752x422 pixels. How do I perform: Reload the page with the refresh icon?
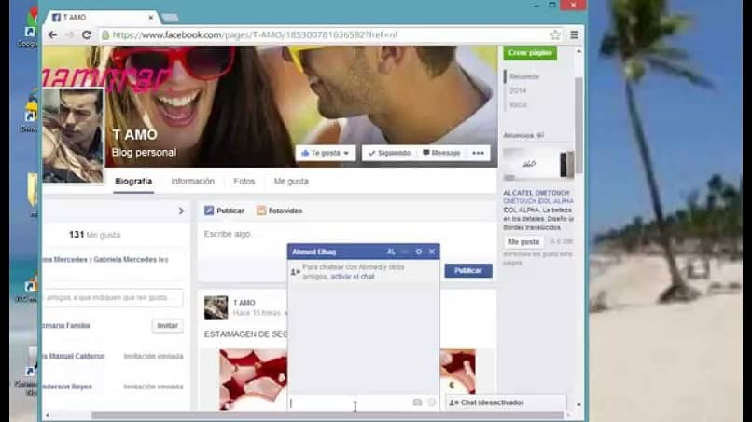click(87, 35)
